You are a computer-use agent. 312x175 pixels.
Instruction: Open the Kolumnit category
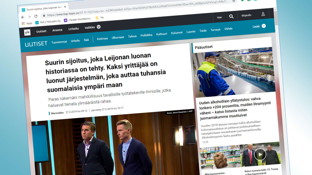(x=177, y=33)
